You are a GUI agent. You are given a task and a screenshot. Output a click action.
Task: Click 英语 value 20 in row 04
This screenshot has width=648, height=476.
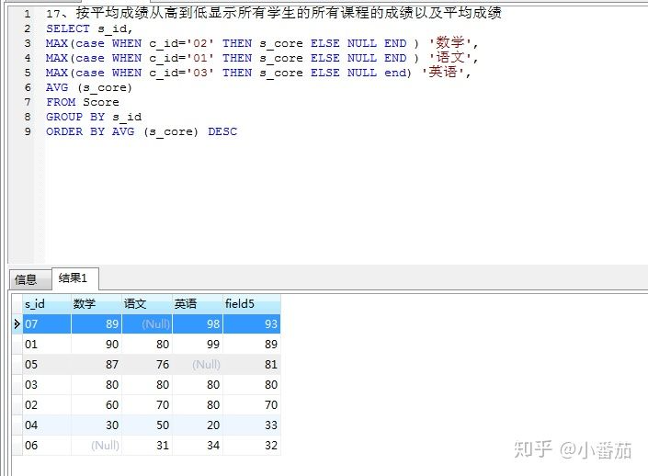[x=197, y=425]
